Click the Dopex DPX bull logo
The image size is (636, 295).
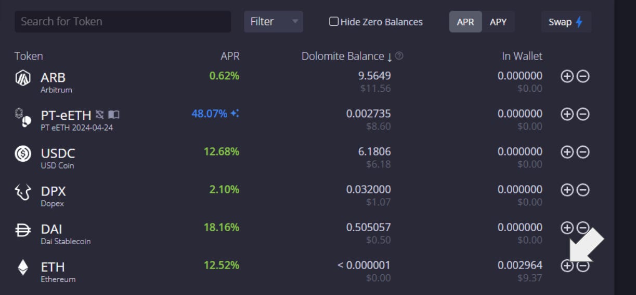[23, 192]
